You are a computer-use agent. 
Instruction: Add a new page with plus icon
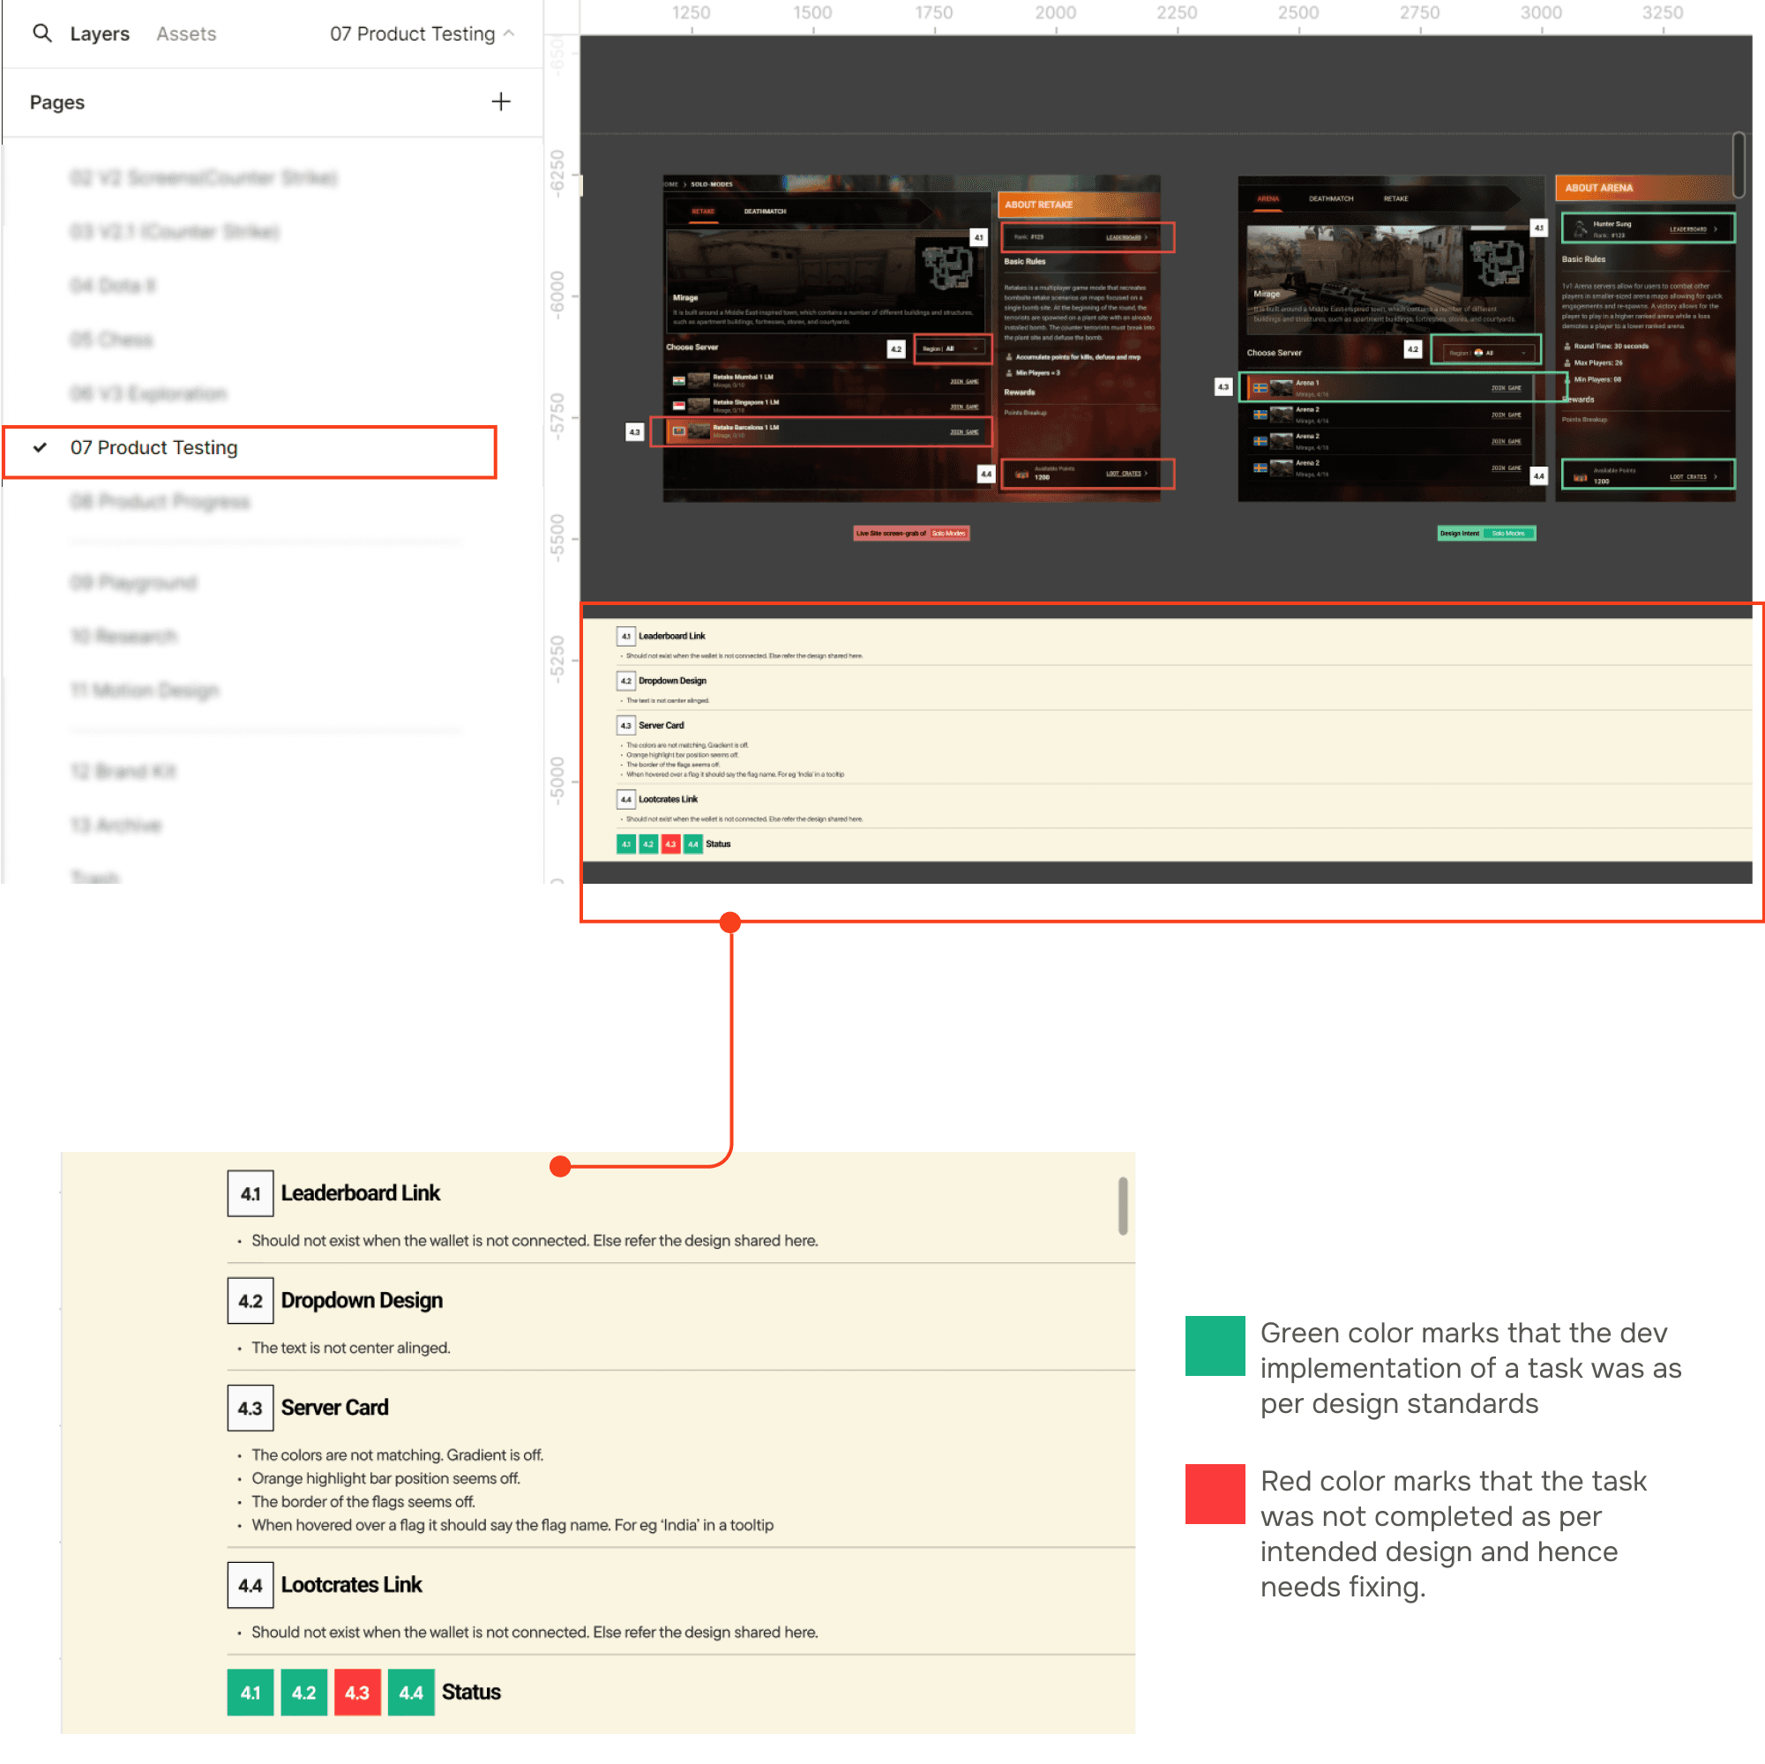tap(501, 101)
